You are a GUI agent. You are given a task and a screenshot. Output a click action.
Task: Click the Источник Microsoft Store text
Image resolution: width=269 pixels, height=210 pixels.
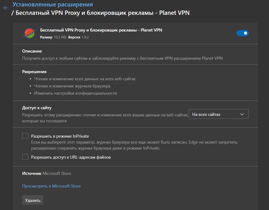tap(46, 173)
